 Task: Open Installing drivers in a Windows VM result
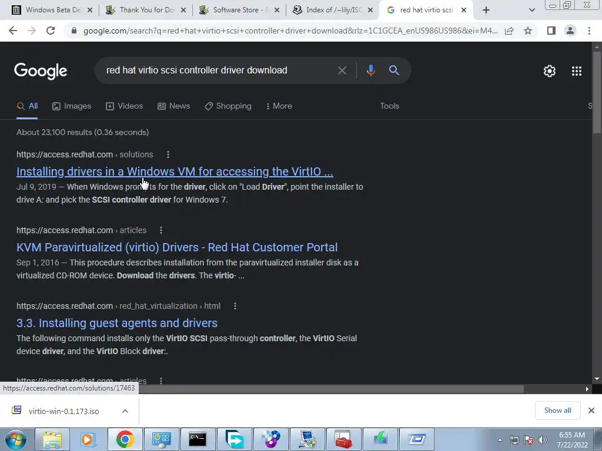(175, 171)
